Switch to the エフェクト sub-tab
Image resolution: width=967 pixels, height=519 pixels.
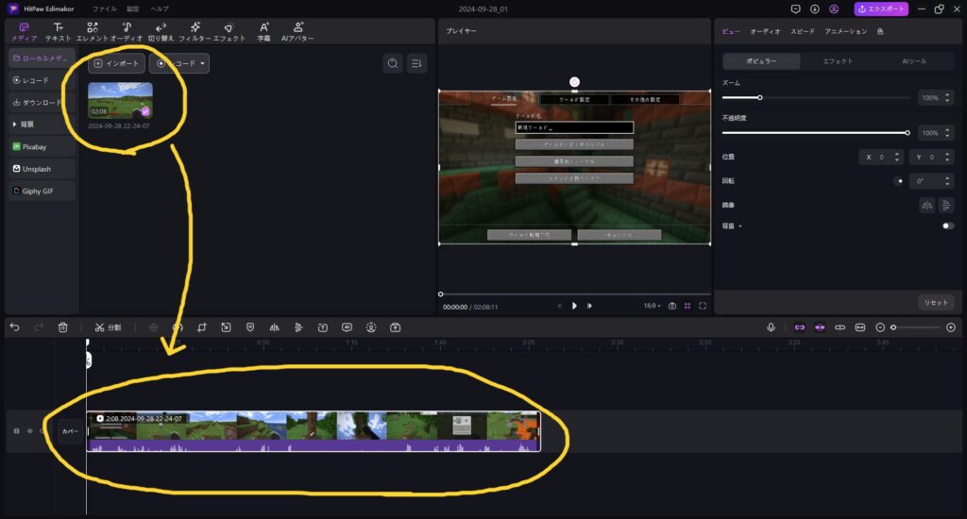click(838, 61)
